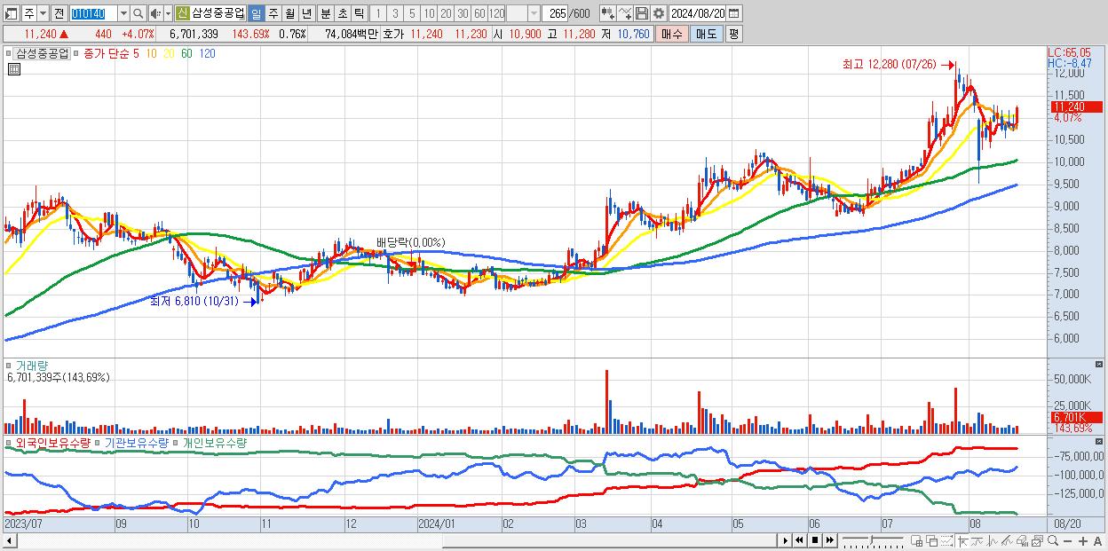Select the 월 monthly period toggle
1108x551 pixels.
[x=289, y=13]
